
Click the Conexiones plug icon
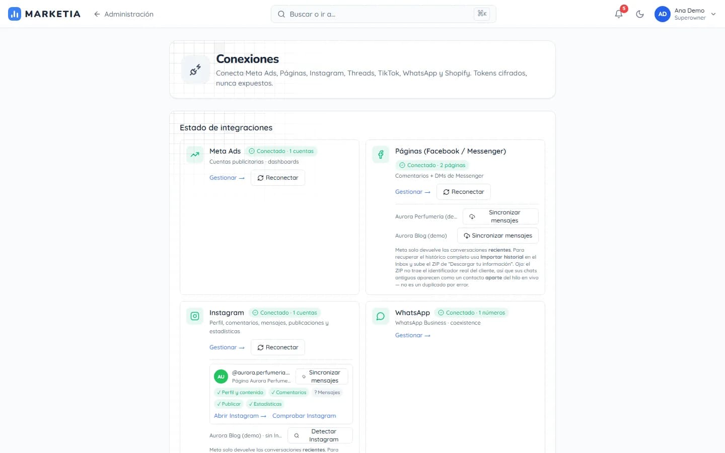tap(195, 69)
